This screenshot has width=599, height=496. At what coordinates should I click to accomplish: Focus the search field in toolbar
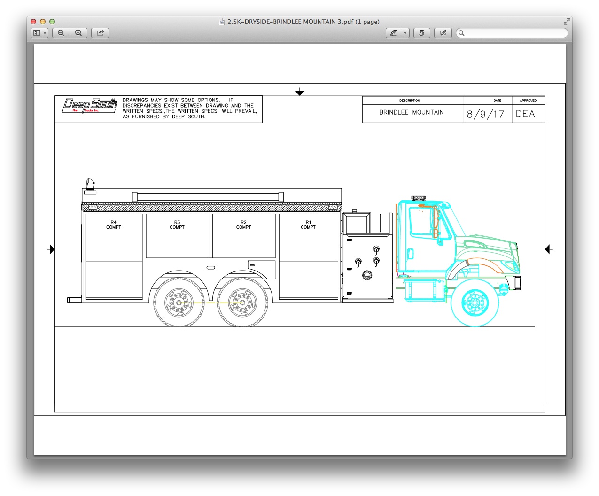tap(512, 33)
